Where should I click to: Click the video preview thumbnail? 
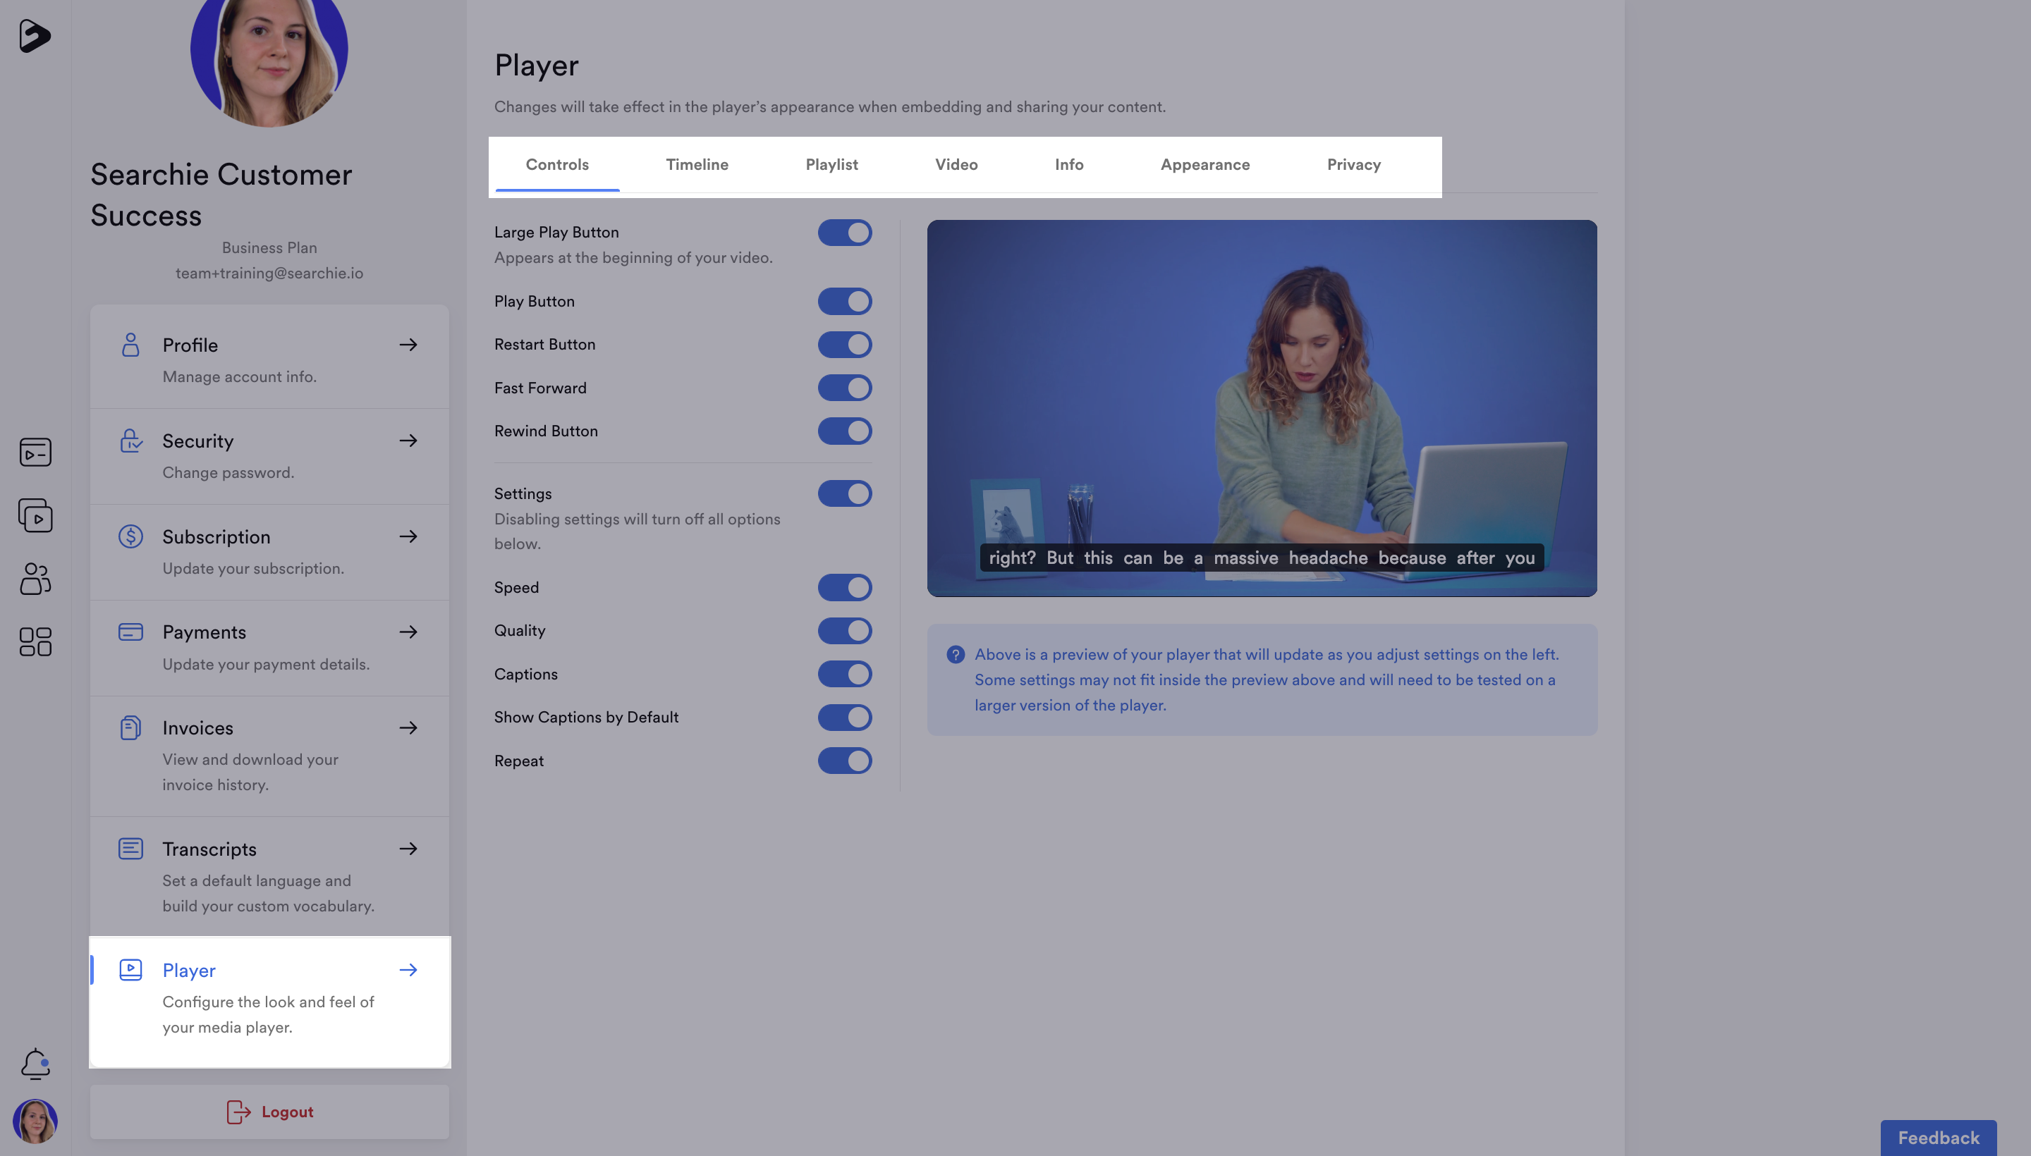[x=1261, y=407]
